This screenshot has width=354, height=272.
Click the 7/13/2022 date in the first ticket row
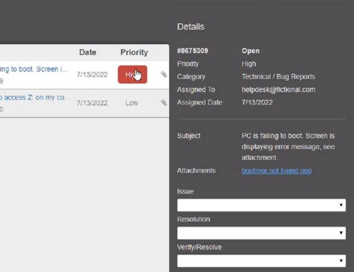(x=92, y=74)
